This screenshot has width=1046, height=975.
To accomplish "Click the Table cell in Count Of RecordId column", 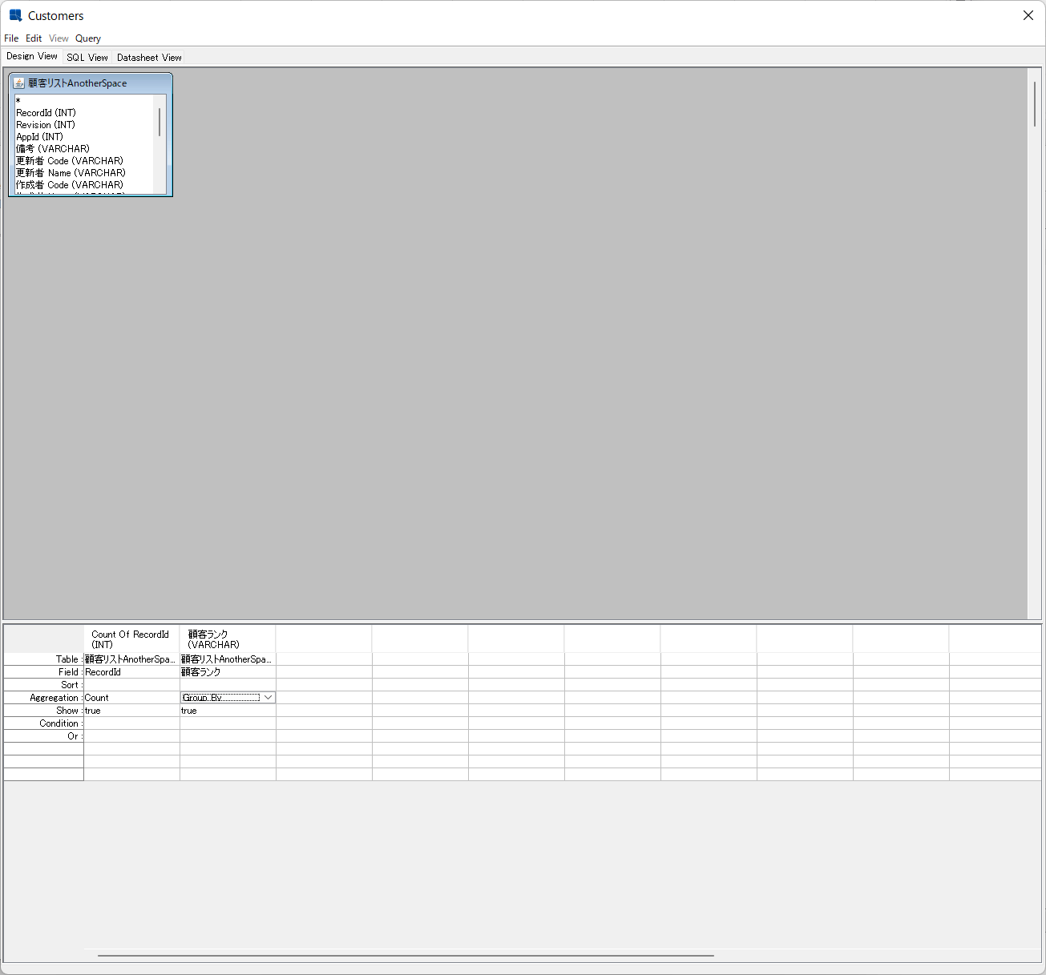I will pos(131,659).
